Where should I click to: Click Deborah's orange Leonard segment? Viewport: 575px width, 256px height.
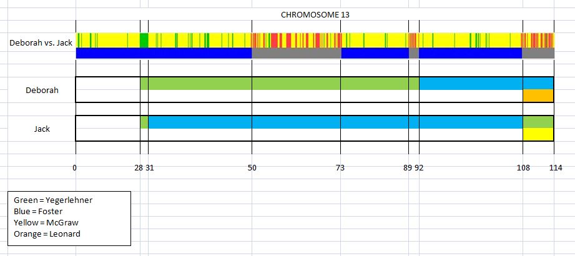pos(538,96)
